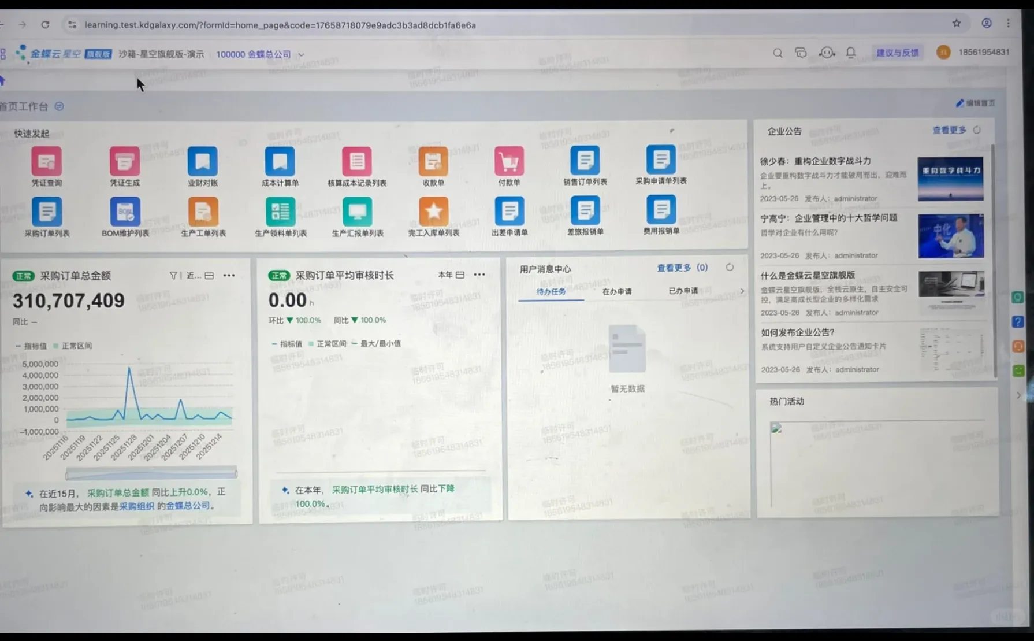Open the BOM维护列表 icon
Viewport: 1034px width, 641px height.
[125, 212]
